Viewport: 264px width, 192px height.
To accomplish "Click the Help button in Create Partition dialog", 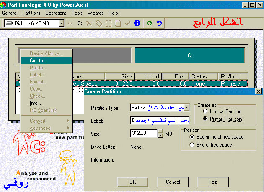I will pos(213,182).
